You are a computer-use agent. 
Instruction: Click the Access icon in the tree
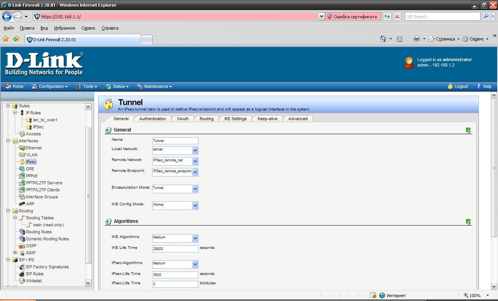(x=22, y=134)
